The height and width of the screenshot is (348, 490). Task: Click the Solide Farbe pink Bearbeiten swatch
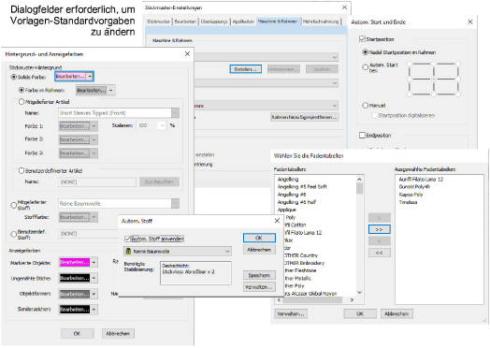[70, 77]
